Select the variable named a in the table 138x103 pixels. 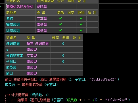point(7,50)
